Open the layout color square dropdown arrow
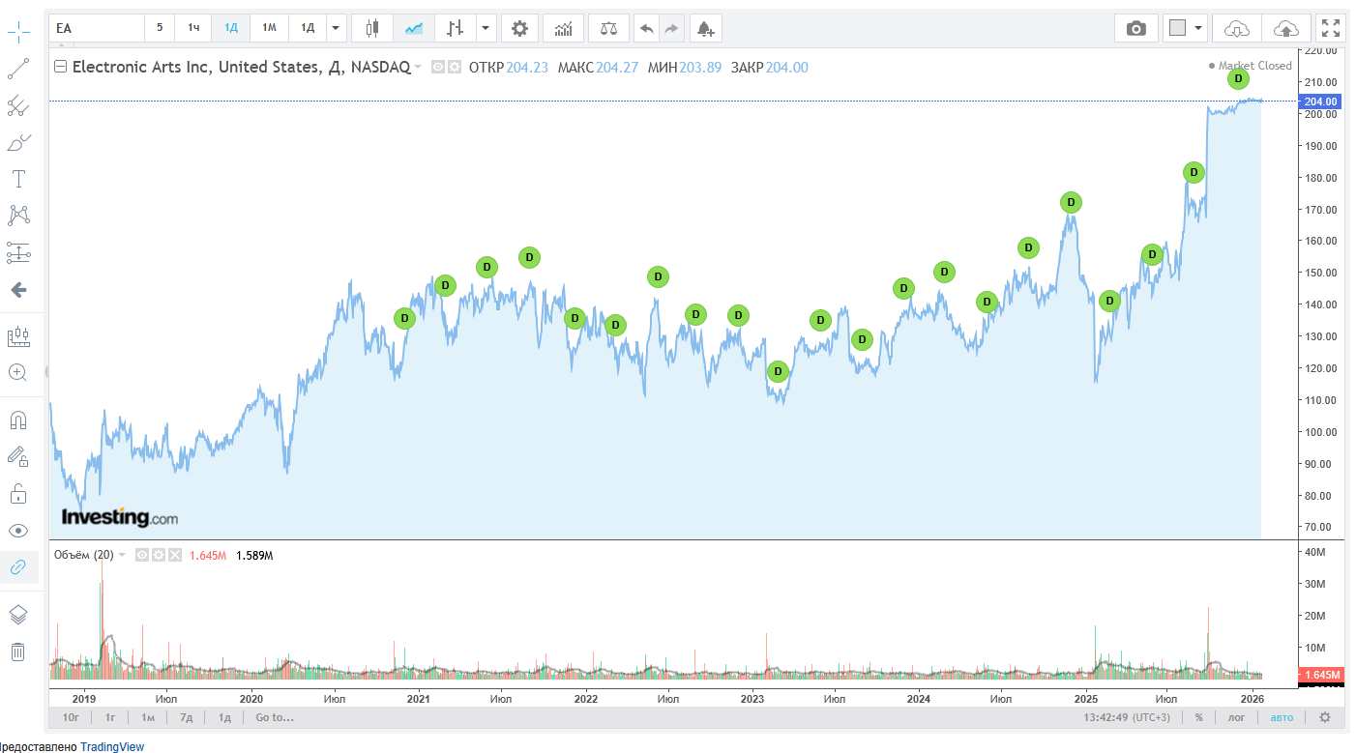 [1199, 28]
